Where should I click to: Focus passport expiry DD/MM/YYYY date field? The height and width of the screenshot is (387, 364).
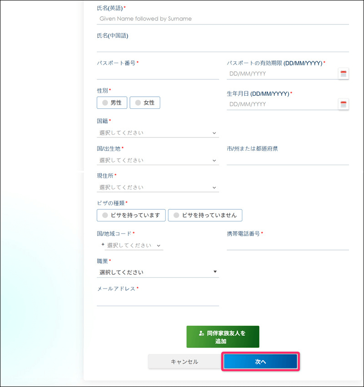[x=282, y=73]
